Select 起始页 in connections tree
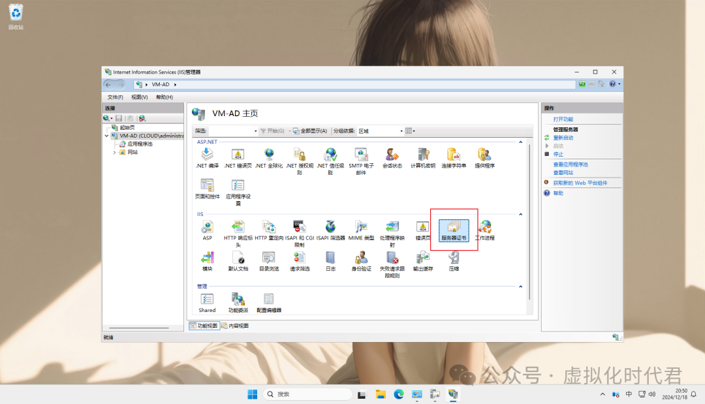The image size is (705, 404). pos(127,128)
